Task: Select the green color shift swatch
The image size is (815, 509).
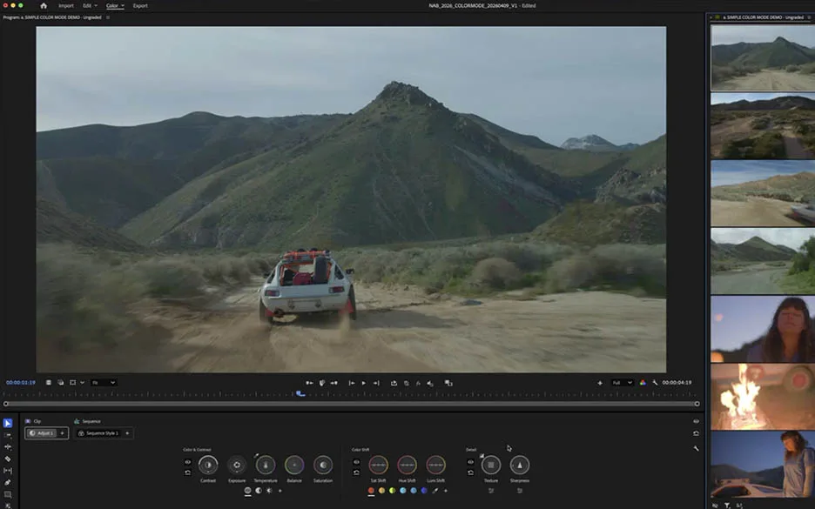Action: [x=393, y=491]
